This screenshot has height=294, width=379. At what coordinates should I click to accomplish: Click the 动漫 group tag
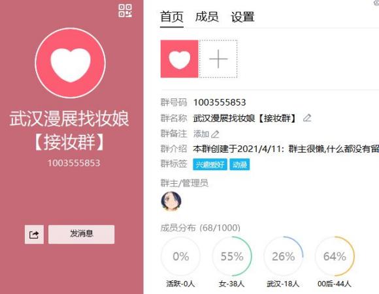pyautogui.click(x=240, y=164)
